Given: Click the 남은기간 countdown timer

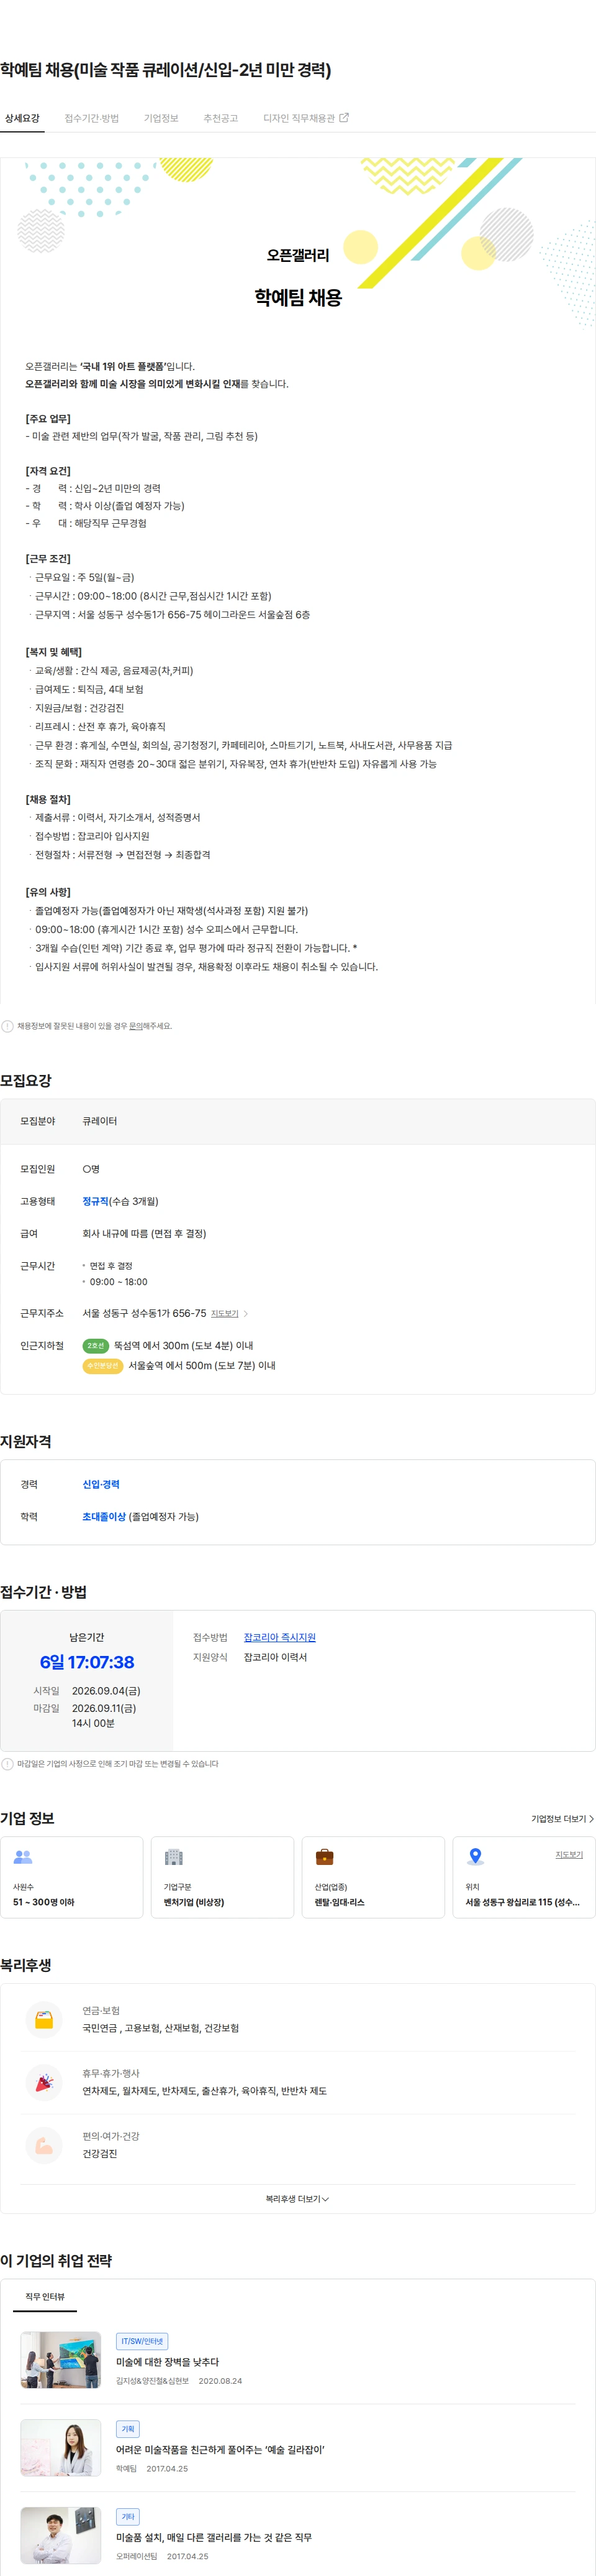Looking at the screenshot, I should pyautogui.click(x=87, y=1662).
